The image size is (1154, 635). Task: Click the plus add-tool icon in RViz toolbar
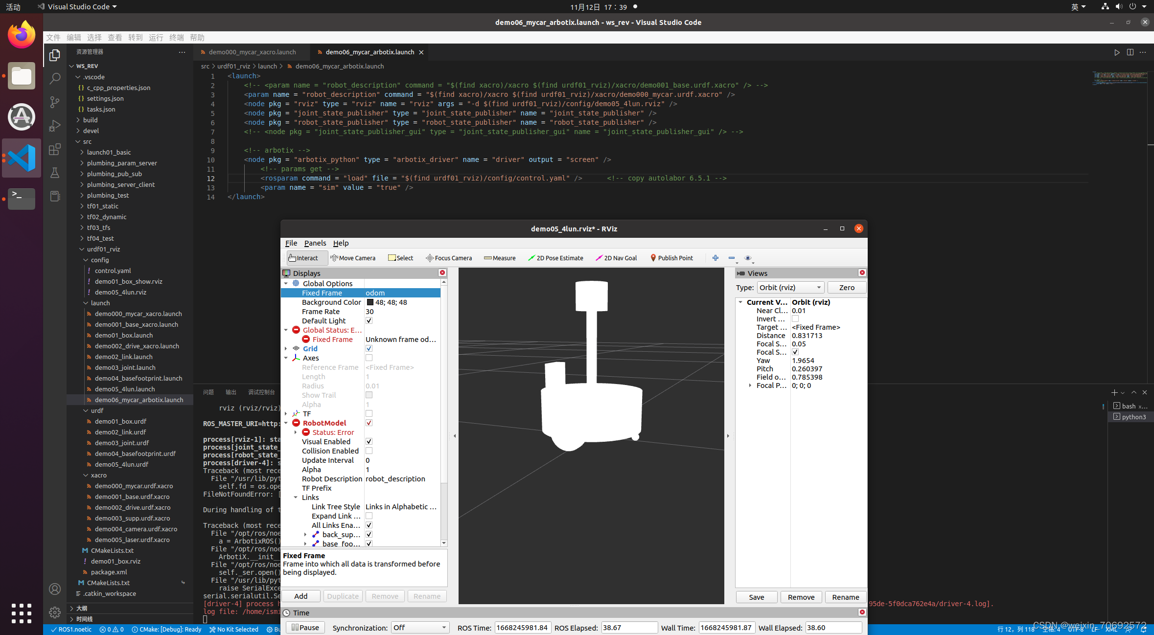click(715, 258)
